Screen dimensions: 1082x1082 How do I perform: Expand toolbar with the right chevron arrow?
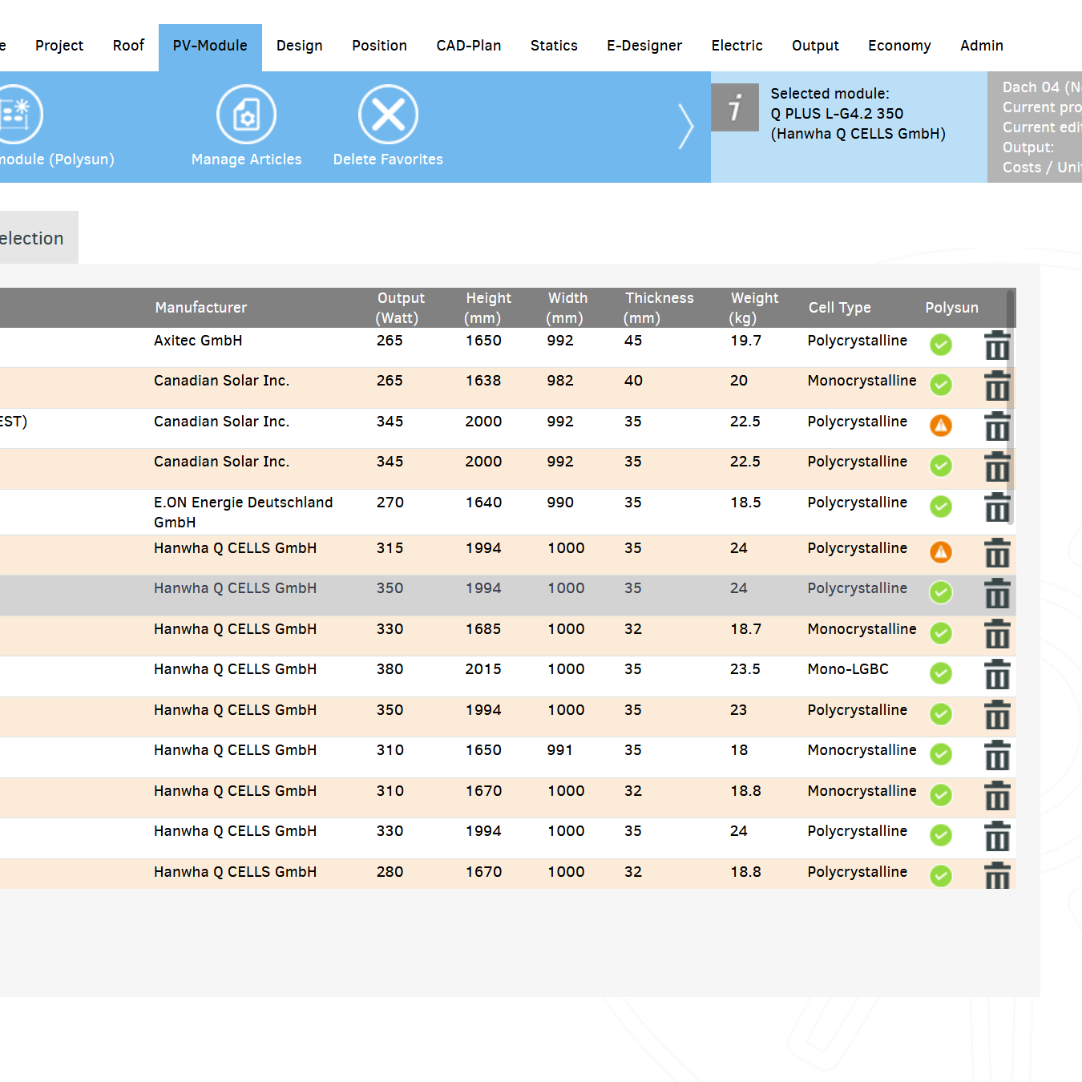(685, 127)
